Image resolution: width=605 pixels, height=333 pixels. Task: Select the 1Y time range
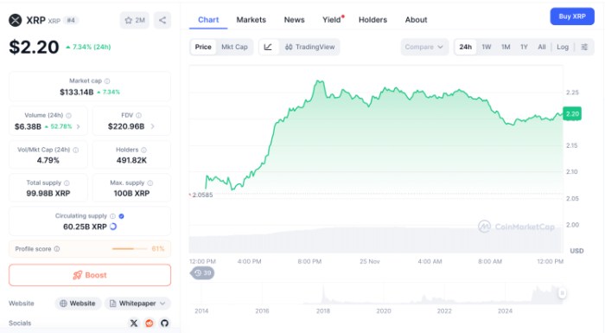point(524,47)
